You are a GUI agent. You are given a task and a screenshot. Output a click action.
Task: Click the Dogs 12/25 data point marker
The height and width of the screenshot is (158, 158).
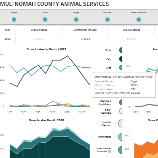click(x=89, y=68)
